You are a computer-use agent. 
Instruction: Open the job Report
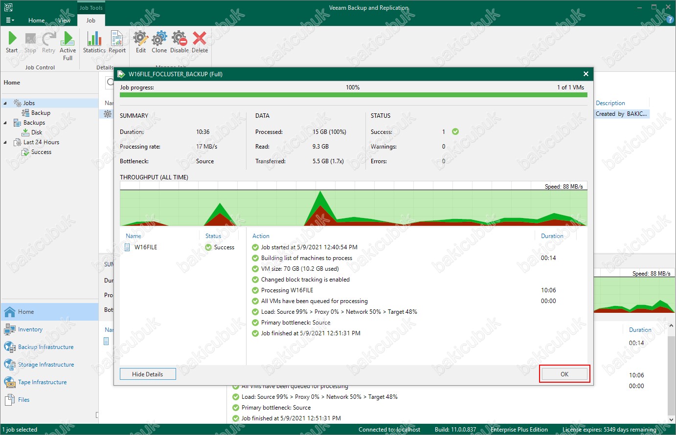tap(117, 42)
